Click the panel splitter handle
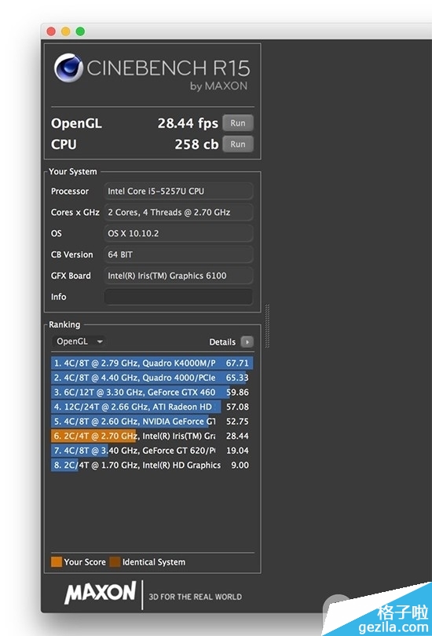432x636 pixels. (x=267, y=326)
